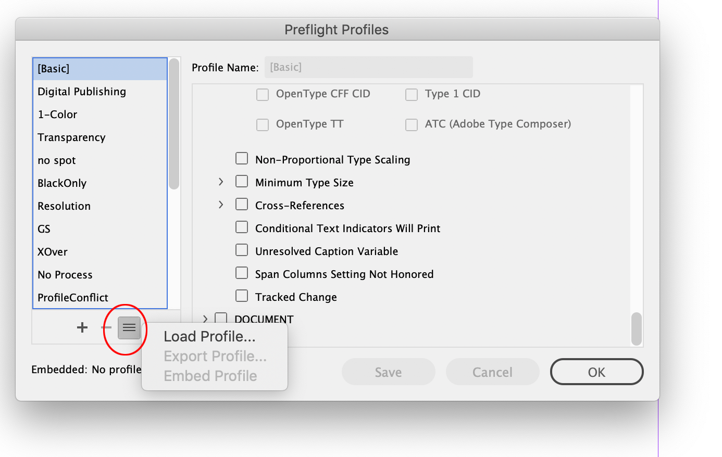Image resolution: width=722 pixels, height=457 pixels.
Task: Expand the DOCUMENT section
Action: tap(205, 319)
